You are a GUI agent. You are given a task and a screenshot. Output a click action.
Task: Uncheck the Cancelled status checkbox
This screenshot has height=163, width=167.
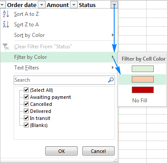pos(26,104)
